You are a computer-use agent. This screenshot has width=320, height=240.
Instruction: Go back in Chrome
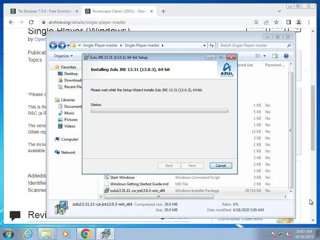(x=11, y=22)
